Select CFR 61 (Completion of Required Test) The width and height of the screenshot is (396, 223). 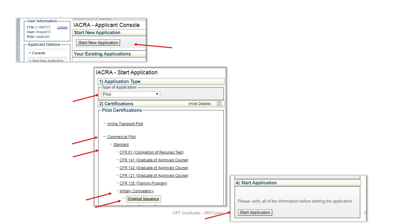pyautogui.click(x=152, y=152)
